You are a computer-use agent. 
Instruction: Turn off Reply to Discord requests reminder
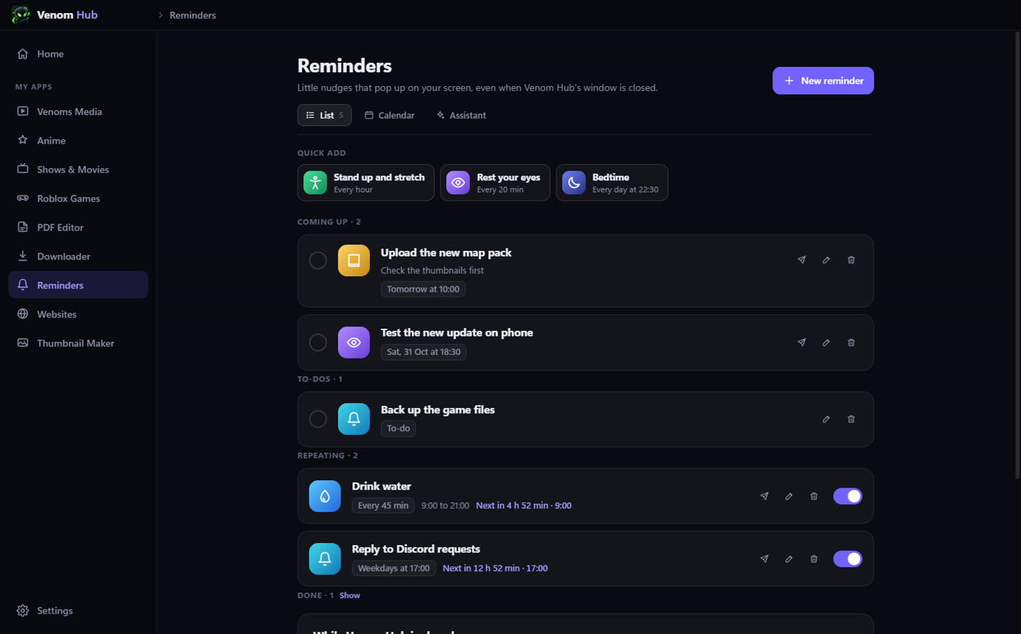coord(847,559)
